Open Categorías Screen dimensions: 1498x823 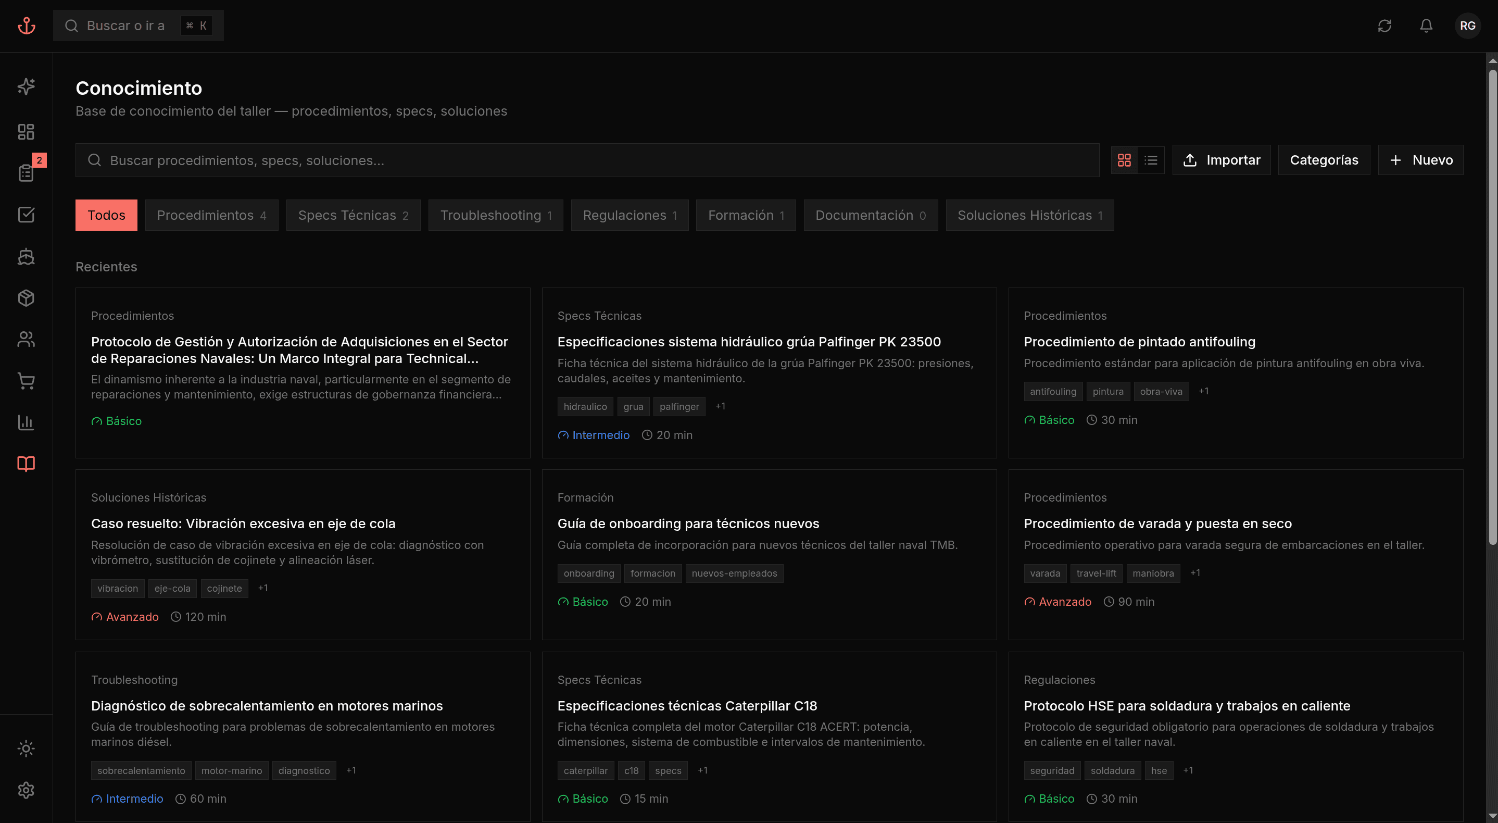(1324, 159)
